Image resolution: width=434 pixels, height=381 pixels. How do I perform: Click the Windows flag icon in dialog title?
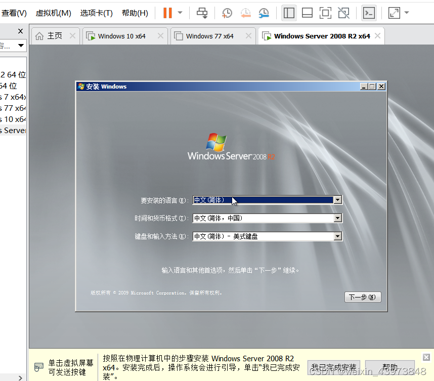point(81,87)
